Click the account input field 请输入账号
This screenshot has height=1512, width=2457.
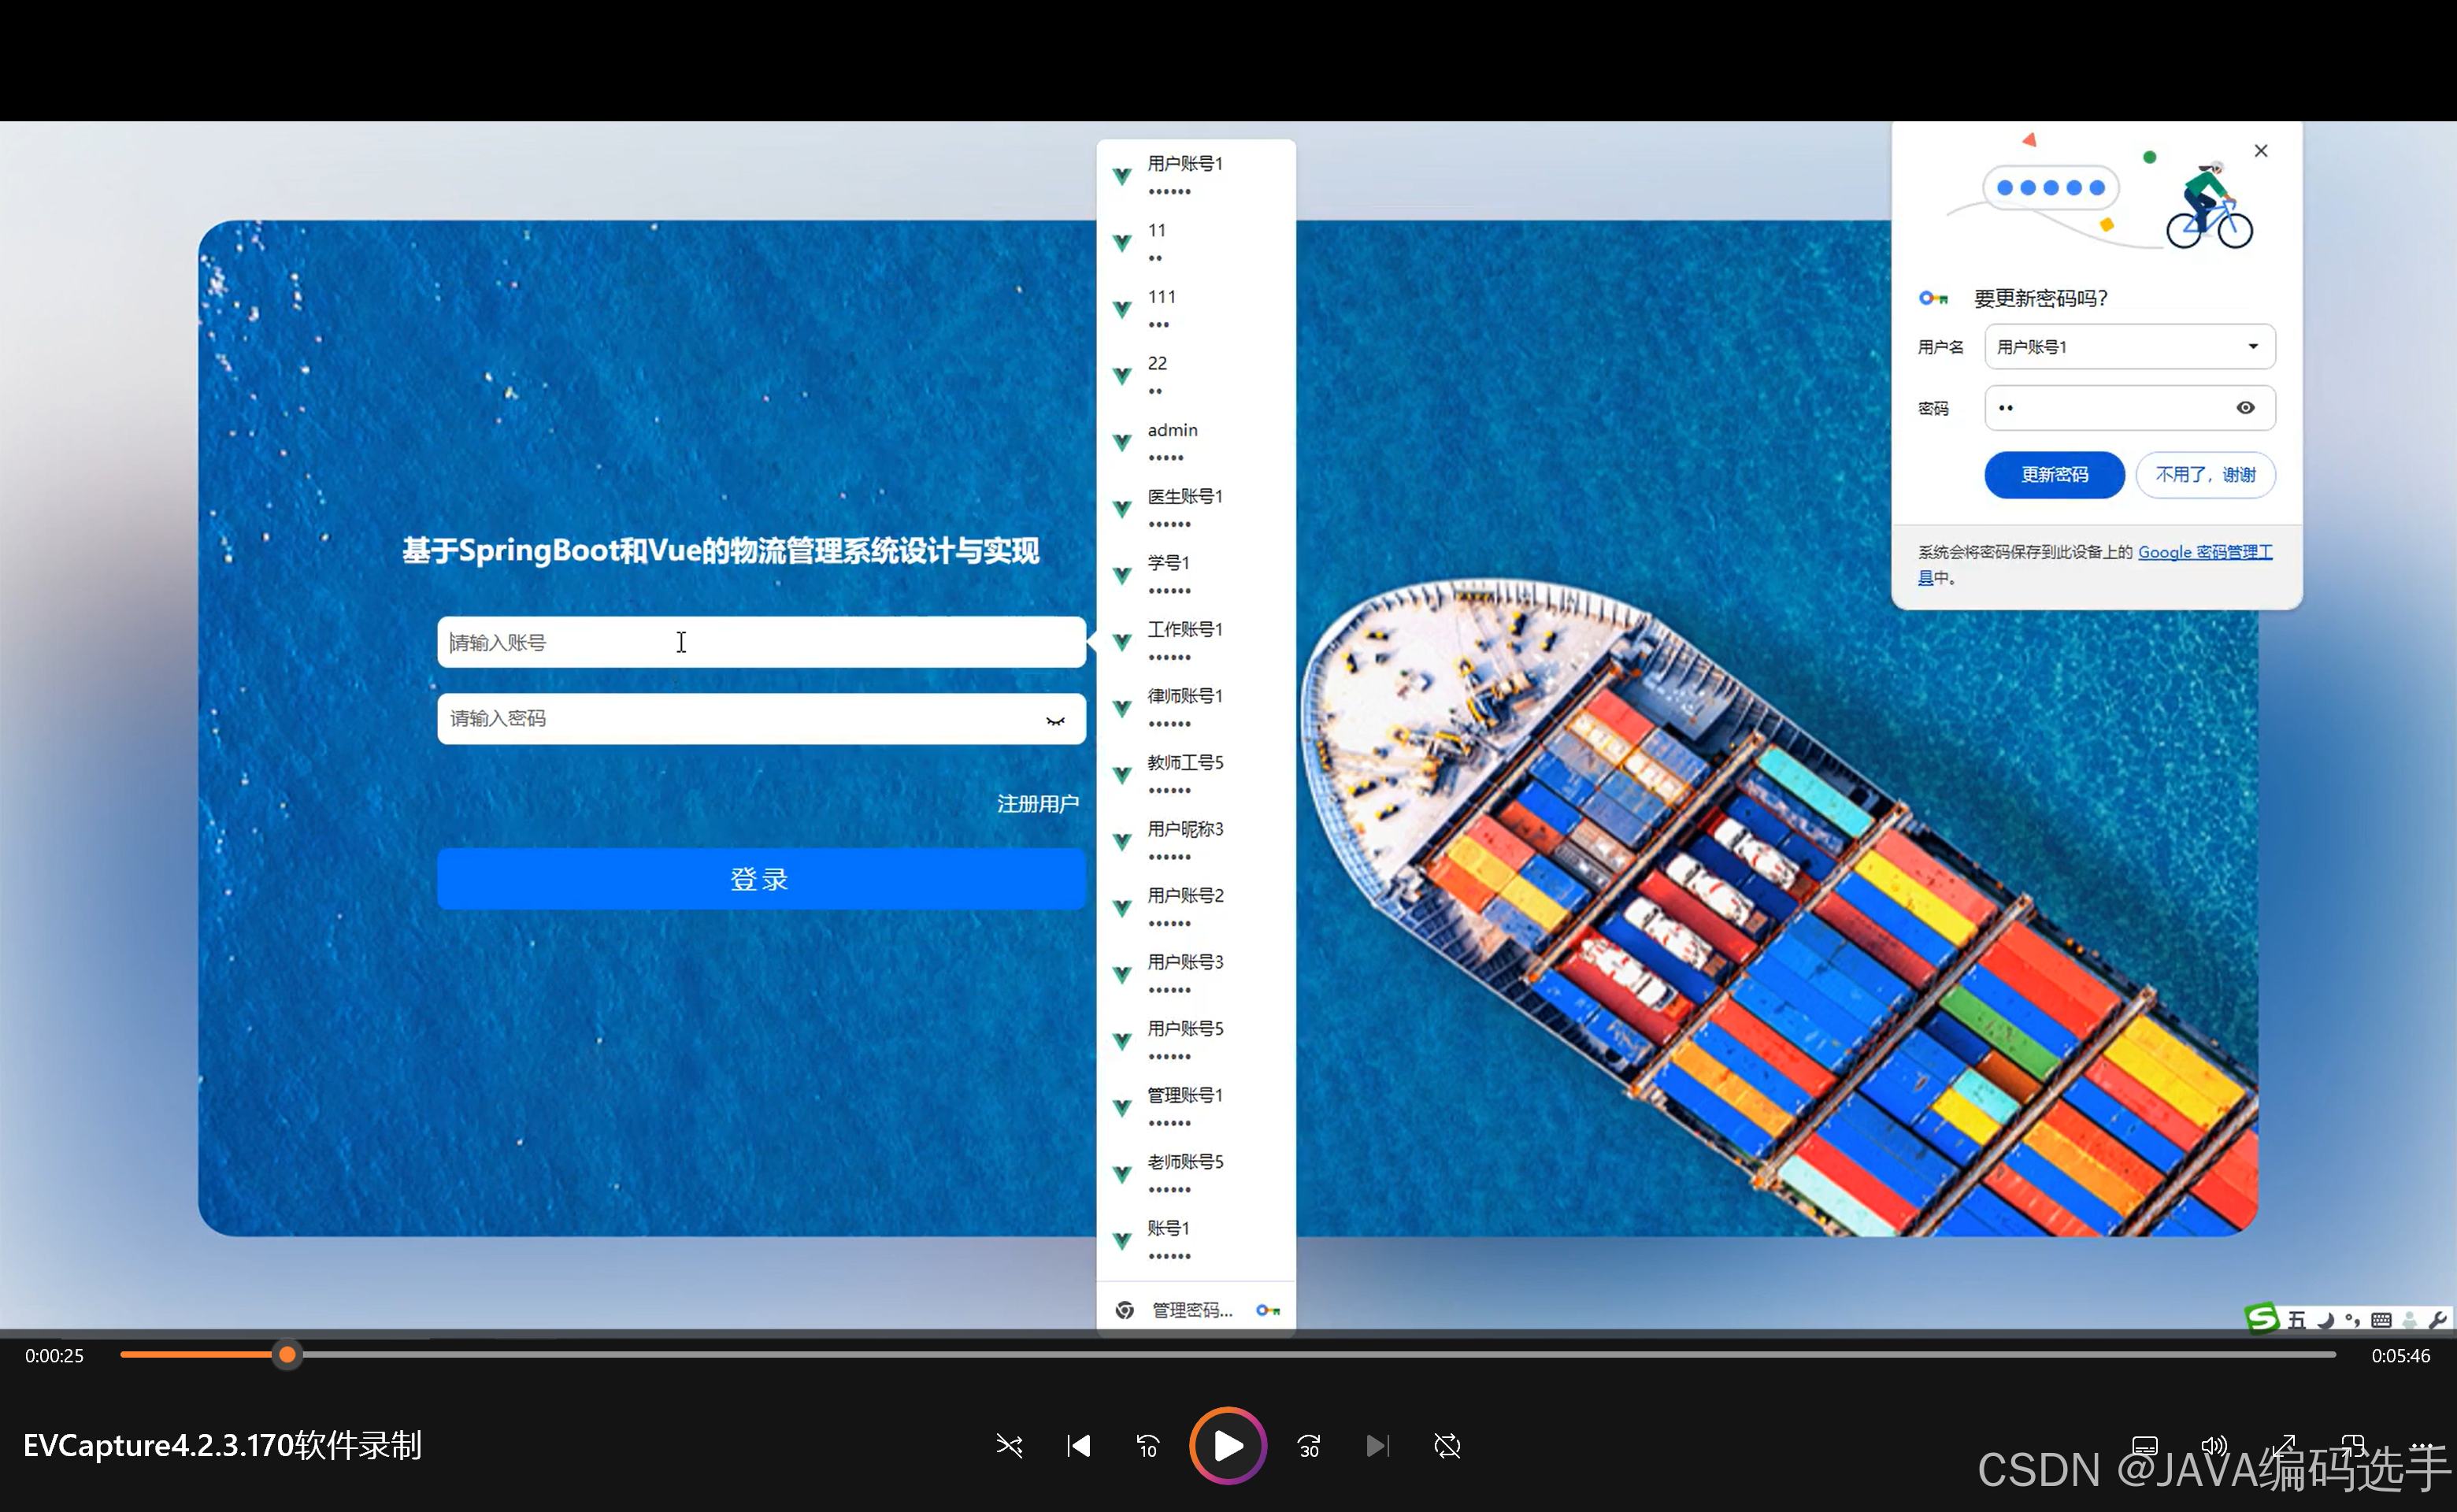click(761, 642)
